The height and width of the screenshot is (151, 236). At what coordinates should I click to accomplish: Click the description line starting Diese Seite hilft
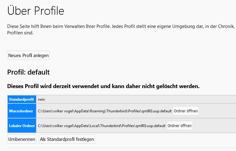[121, 26]
